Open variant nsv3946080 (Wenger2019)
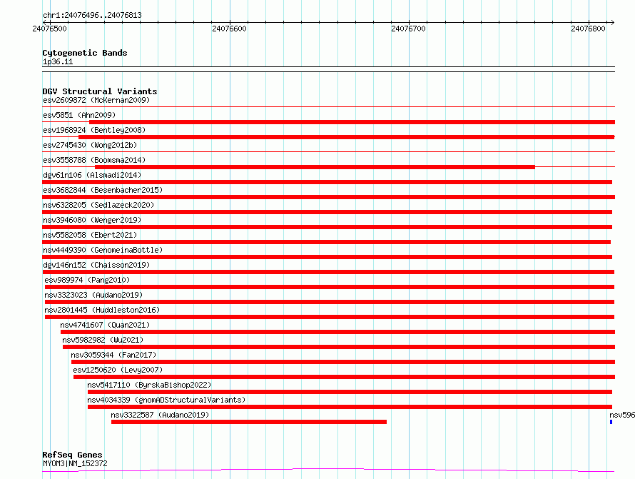The width and height of the screenshot is (635, 479). (x=92, y=220)
